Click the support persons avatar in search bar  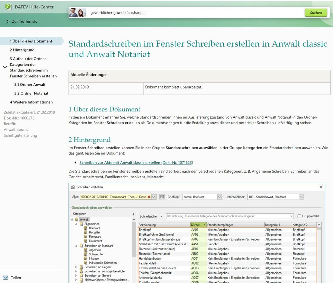click(x=77, y=13)
